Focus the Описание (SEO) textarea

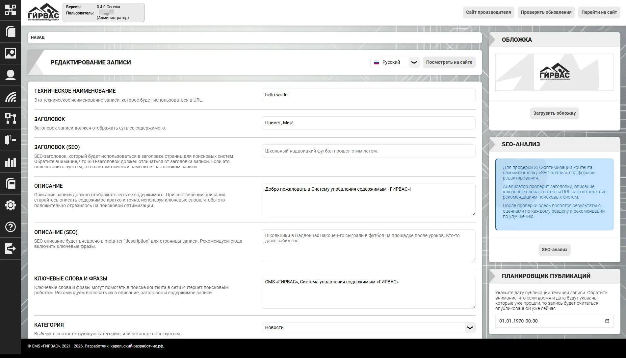[368, 246]
